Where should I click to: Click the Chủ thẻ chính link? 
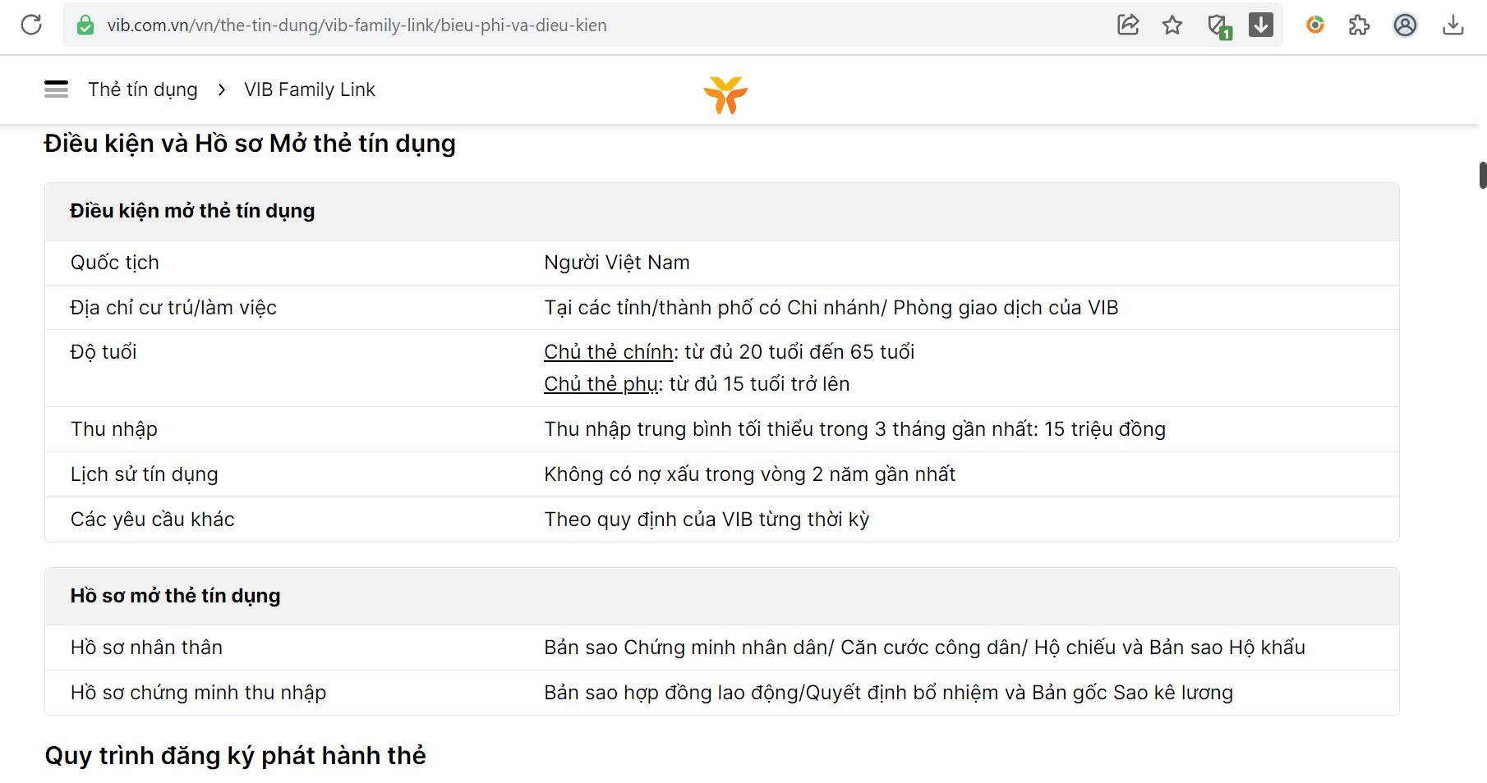(608, 352)
